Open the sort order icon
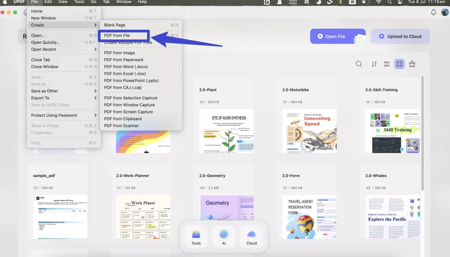This screenshot has height=257, width=450. pos(374,64)
